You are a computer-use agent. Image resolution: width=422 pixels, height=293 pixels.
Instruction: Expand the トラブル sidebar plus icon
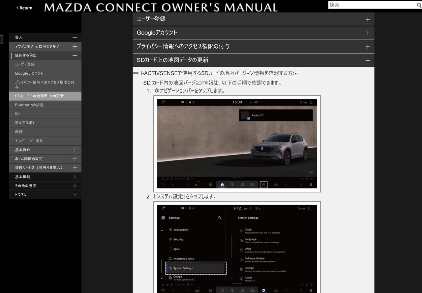pos(75,195)
